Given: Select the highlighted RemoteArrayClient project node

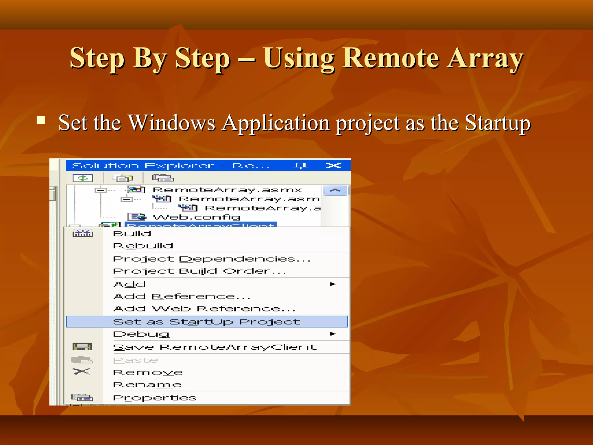Looking at the screenshot, I should click(201, 224).
